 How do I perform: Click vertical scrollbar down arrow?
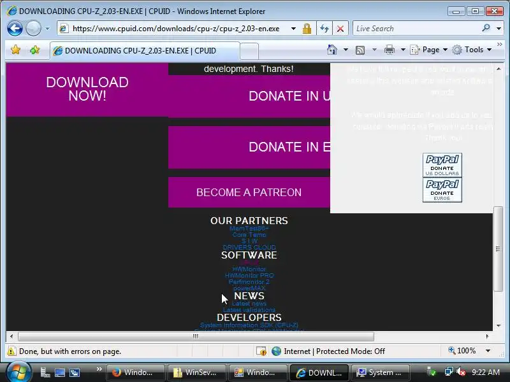coord(499,326)
